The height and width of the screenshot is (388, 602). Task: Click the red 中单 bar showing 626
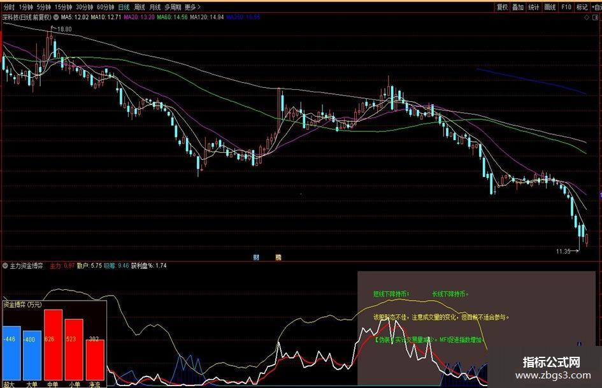click(54, 345)
